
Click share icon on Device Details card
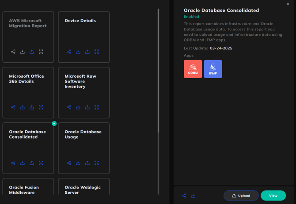69,52
